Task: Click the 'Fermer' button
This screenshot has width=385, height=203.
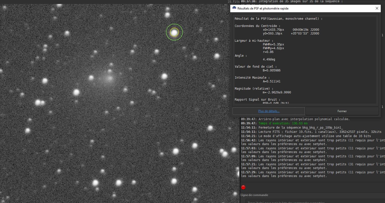Action: 342,111
